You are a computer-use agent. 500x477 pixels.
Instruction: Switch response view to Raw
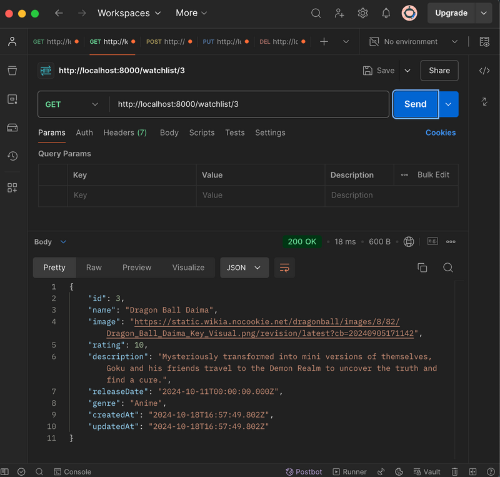tap(94, 268)
